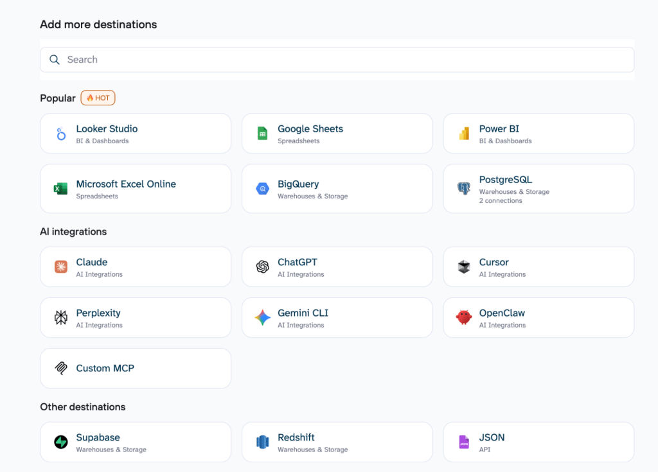Click the JSON purple file icon
This screenshot has height=472, width=658.
pyautogui.click(x=464, y=442)
